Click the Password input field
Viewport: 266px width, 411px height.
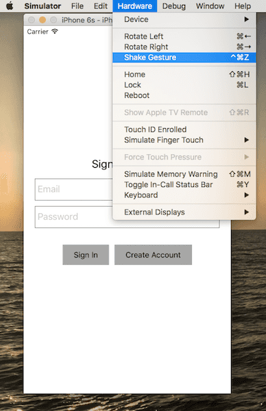point(128,217)
